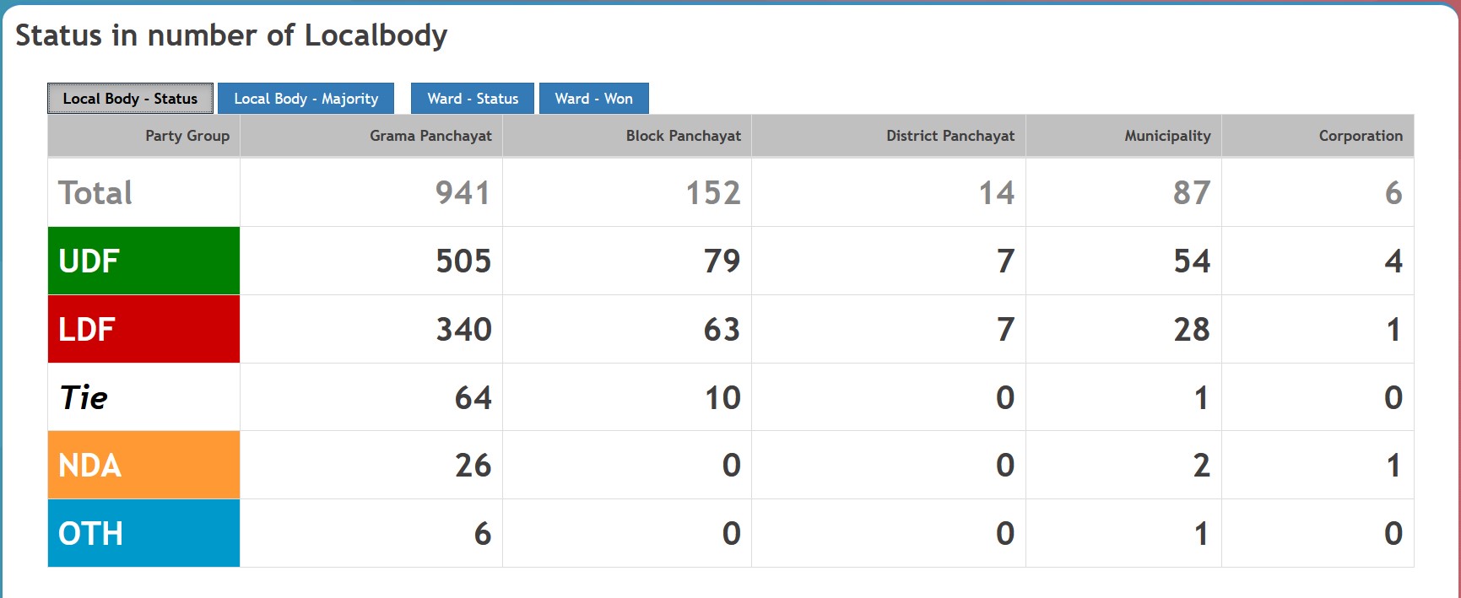Select the orange NDA party cell
The image size is (1461, 598).
tap(143, 465)
